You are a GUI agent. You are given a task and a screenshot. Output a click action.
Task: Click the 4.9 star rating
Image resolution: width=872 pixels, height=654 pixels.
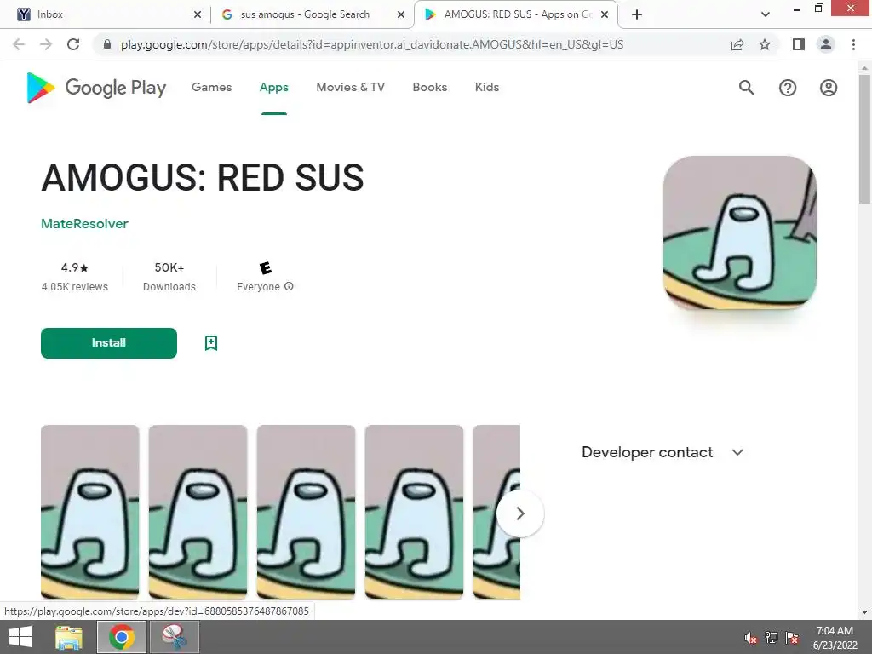(75, 267)
